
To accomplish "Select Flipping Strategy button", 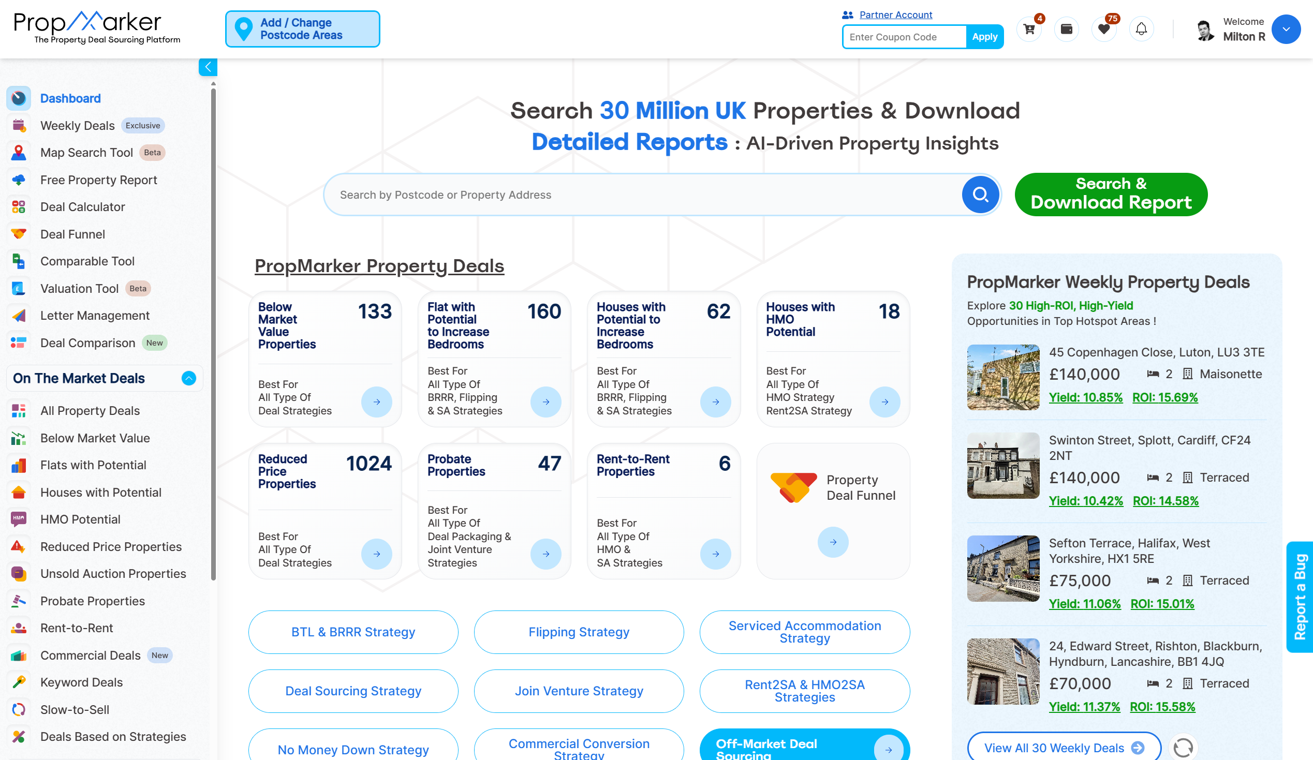I will [579, 632].
